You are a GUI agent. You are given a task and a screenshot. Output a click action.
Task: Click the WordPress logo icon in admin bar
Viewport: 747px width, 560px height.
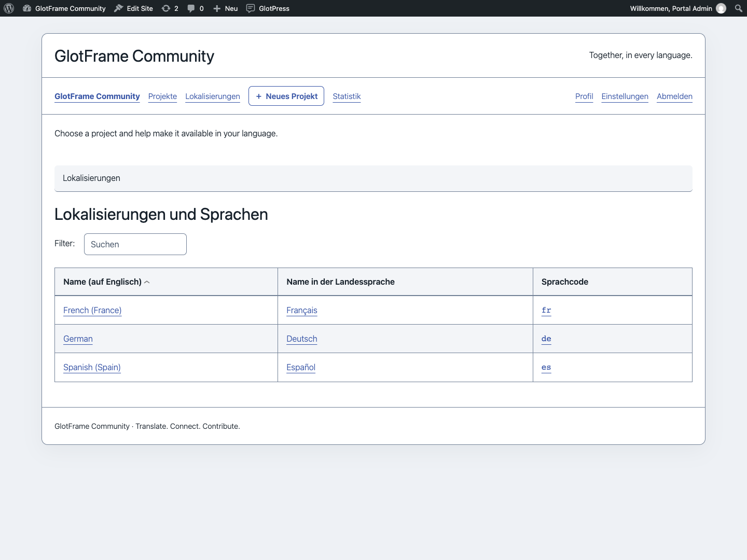(9, 8)
